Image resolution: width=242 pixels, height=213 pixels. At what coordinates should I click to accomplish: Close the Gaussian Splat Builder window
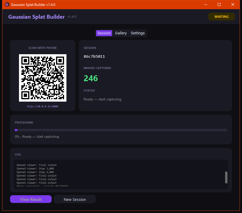233,5
